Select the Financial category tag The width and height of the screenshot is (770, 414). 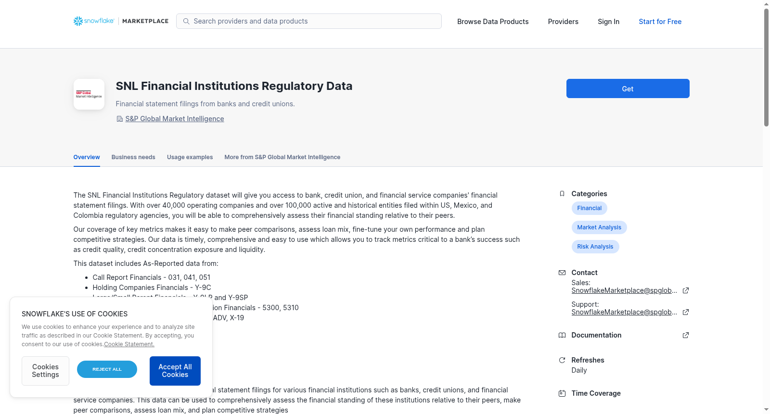click(589, 208)
